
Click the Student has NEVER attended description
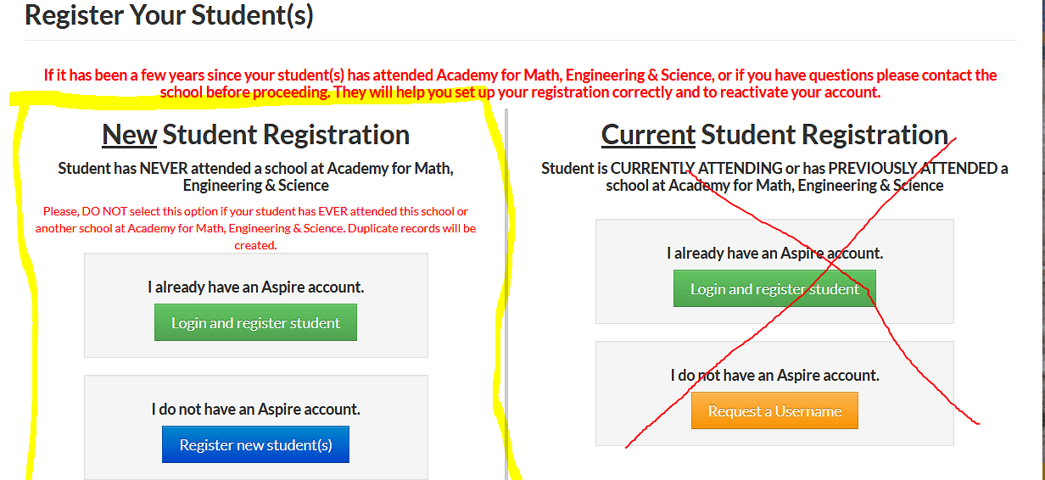[x=255, y=176]
